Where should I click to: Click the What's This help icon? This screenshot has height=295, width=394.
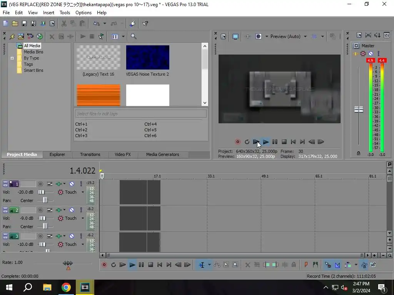[x=145, y=23]
